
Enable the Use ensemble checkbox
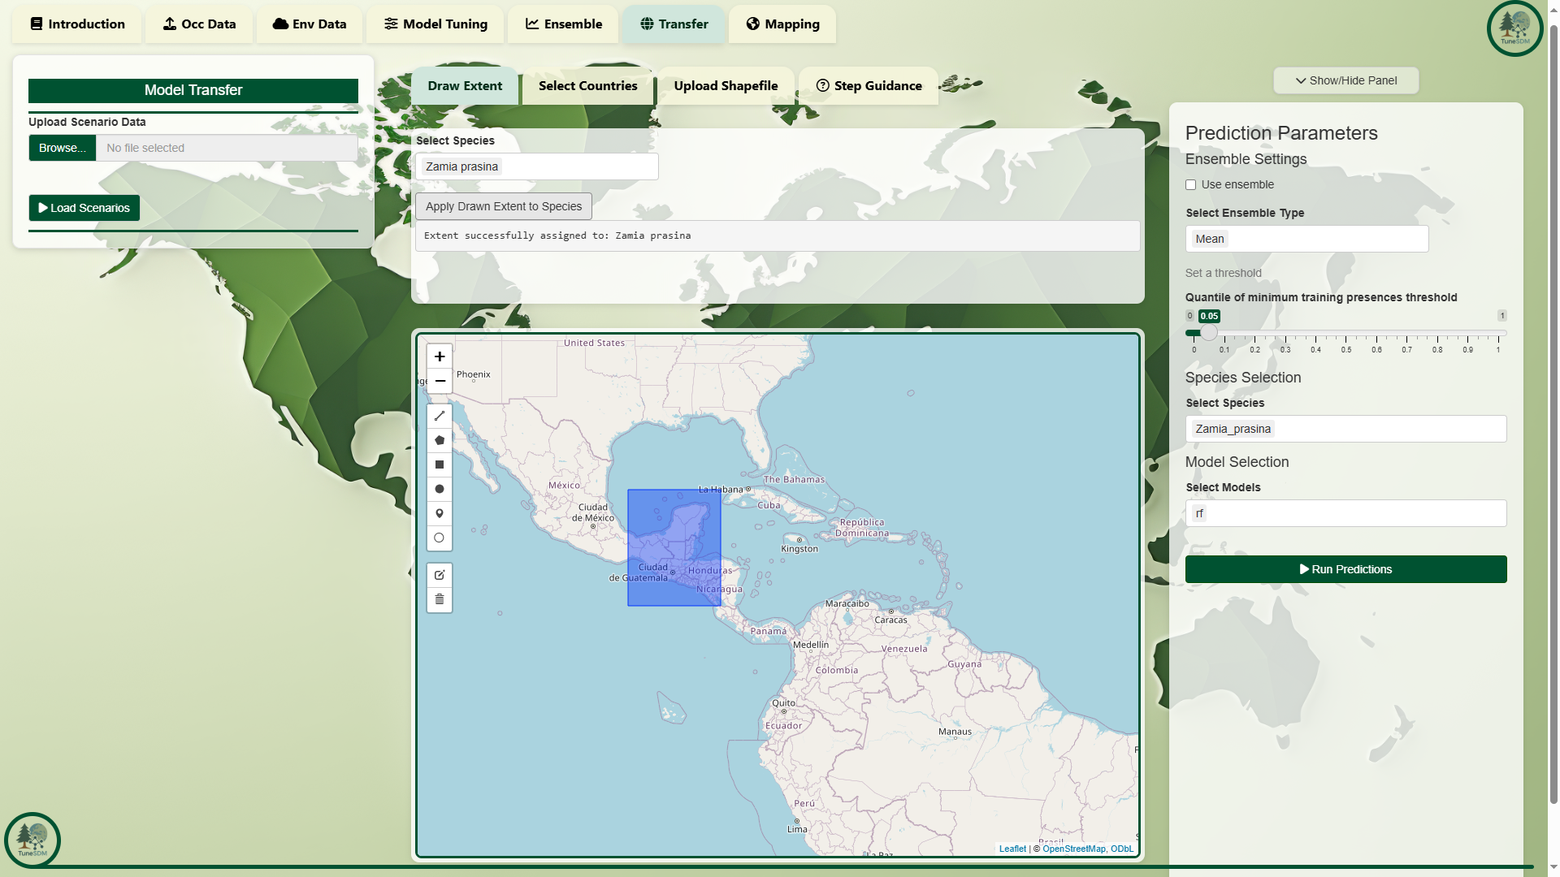coord(1191,185)
